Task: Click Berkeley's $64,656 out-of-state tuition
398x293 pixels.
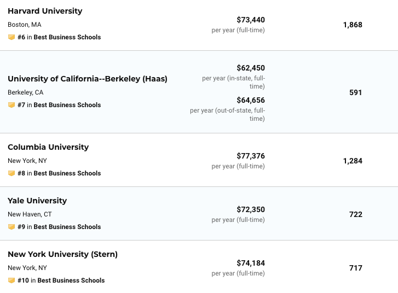Action: tap(251, 100)
